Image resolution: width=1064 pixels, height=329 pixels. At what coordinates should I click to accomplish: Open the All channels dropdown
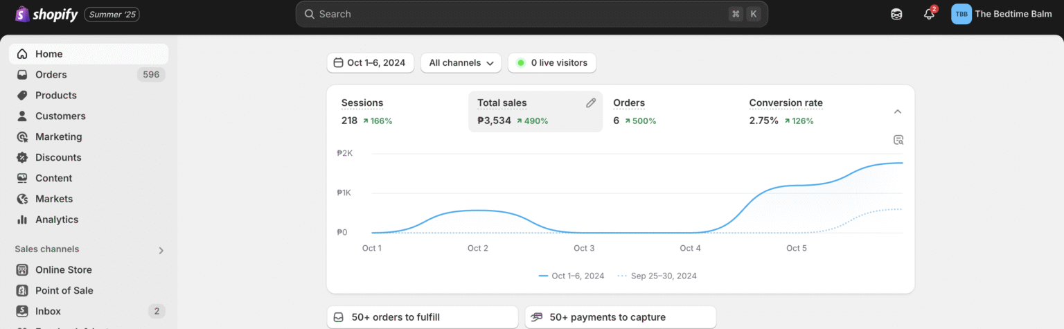[x=461, y=63]
